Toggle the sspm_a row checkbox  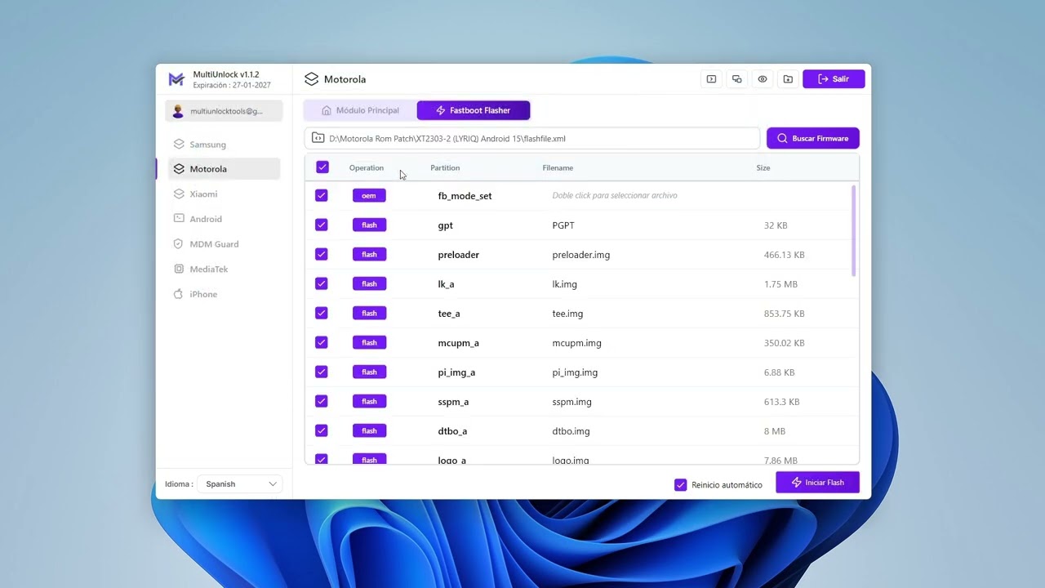(x=322, y=401)
